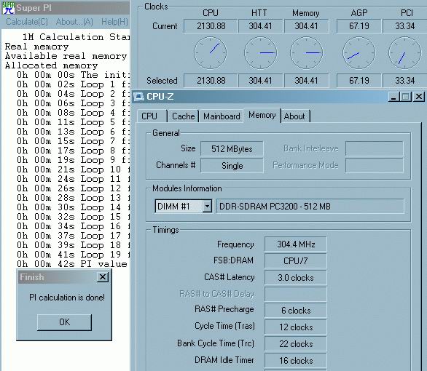Click the AGP clock gauge dial

[x=359, y=52]
